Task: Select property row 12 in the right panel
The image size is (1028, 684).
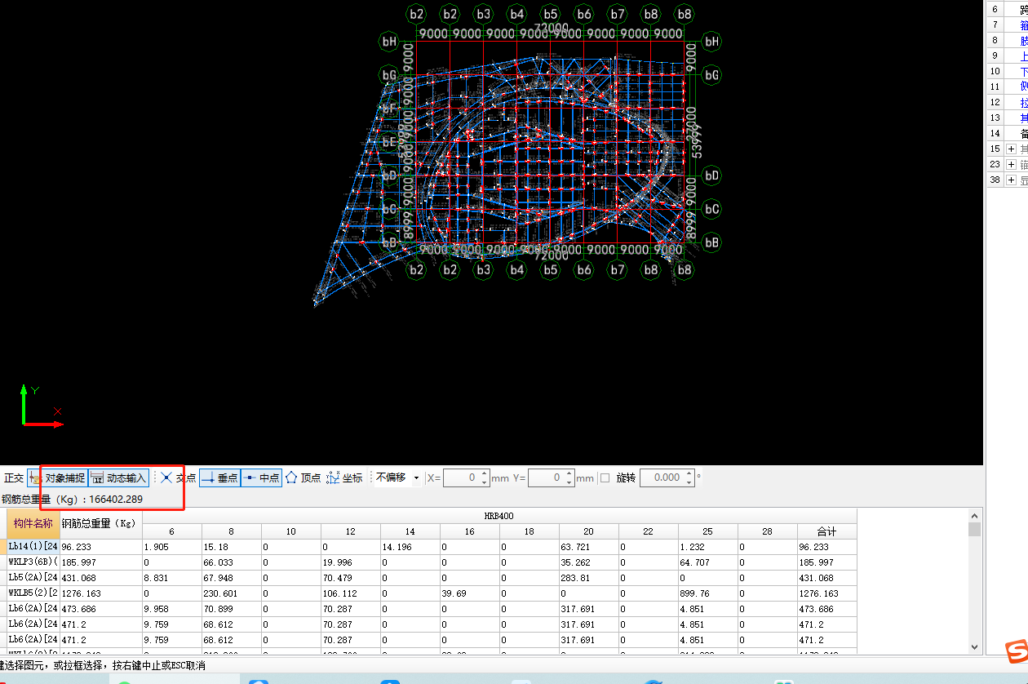Action: [1007, 102]
